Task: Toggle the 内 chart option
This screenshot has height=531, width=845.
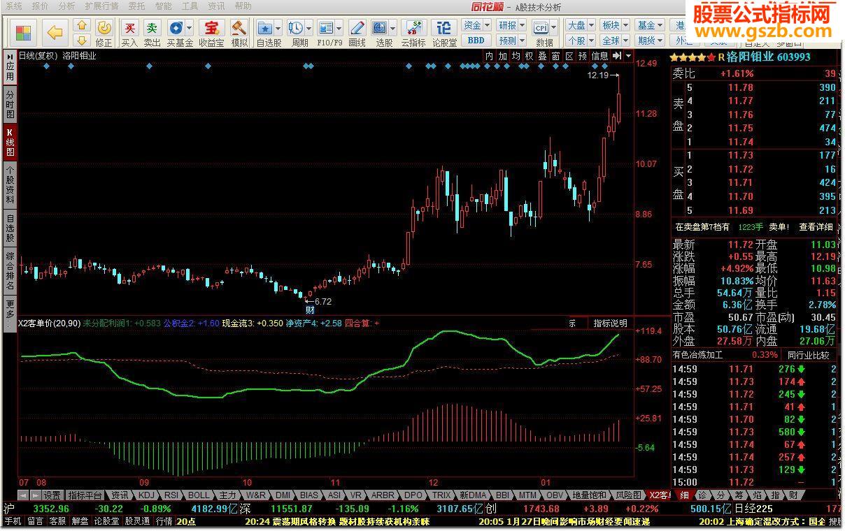Action: coord(489,56)
